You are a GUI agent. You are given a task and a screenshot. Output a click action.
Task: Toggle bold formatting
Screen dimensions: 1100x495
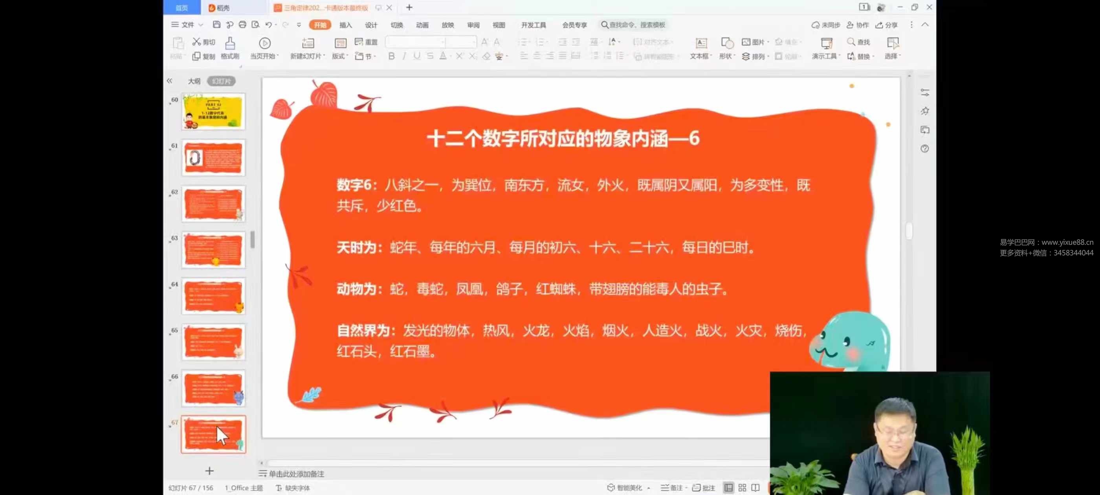pyautogui.click(x=391, y=56)
